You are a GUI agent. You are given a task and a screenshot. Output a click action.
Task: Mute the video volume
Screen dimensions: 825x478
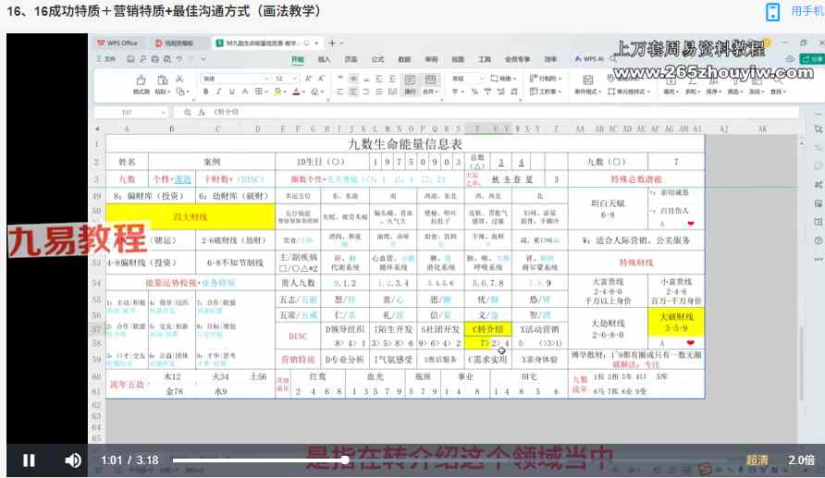[x=73, y=460]
